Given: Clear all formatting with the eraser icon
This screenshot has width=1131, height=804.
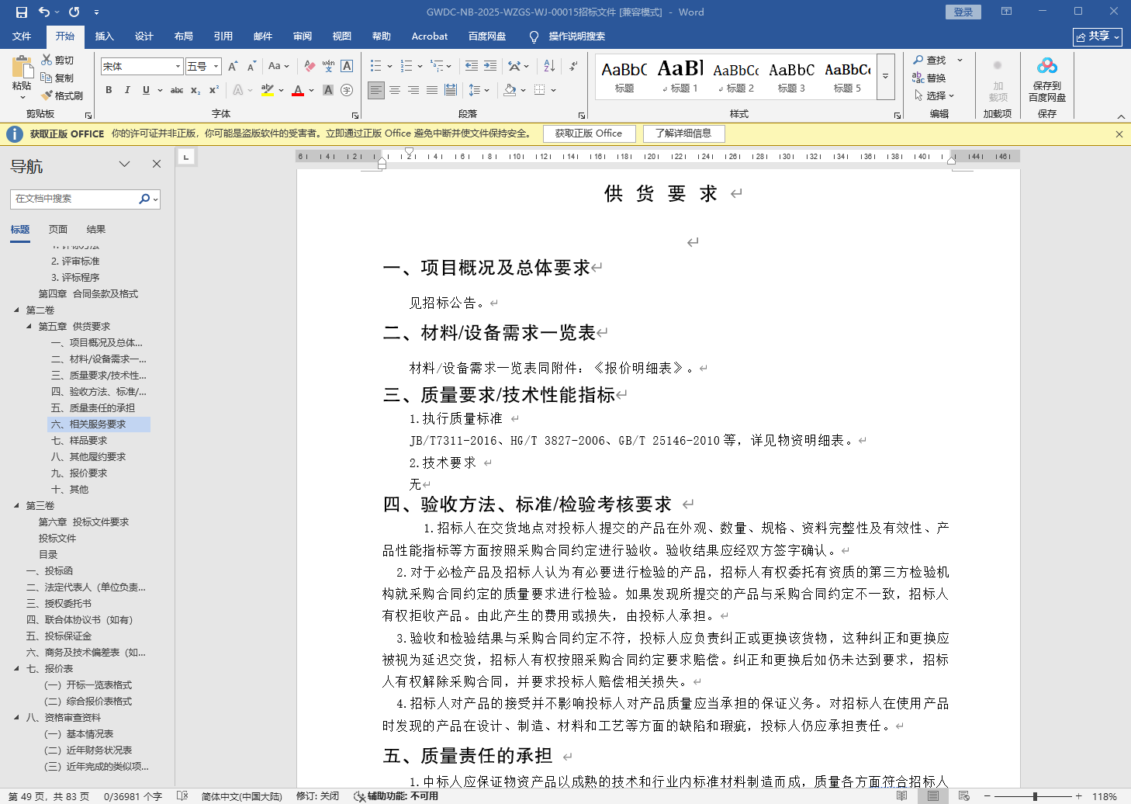Looking at the screenshot, I should 310,67.
